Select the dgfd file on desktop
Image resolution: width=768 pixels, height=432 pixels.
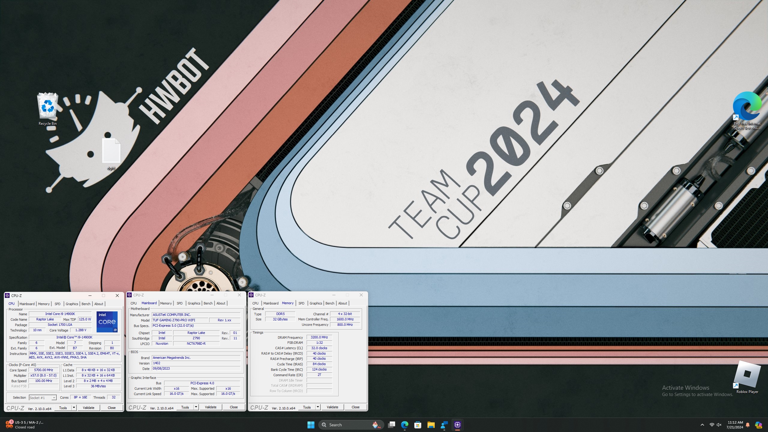(x=111, y=154)
